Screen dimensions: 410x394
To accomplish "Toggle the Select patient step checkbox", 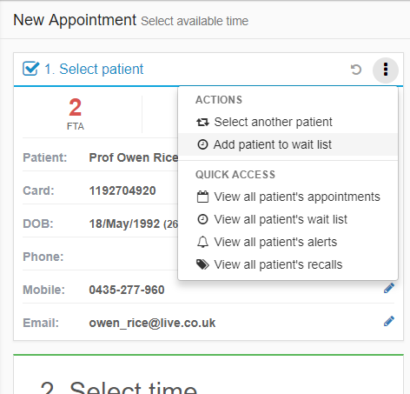I will 30,69.
